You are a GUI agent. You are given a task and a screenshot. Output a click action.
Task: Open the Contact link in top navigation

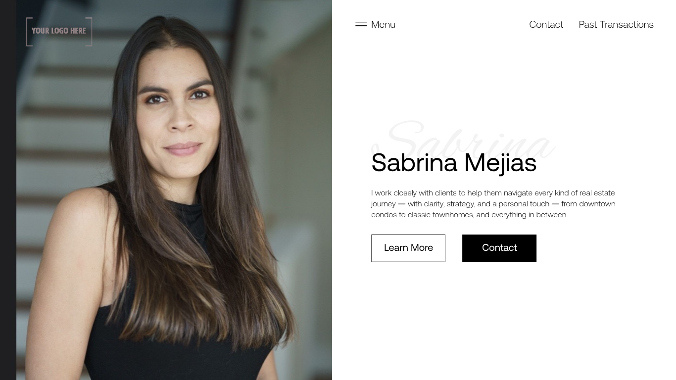pyautogui.click(x=546, y=24)
